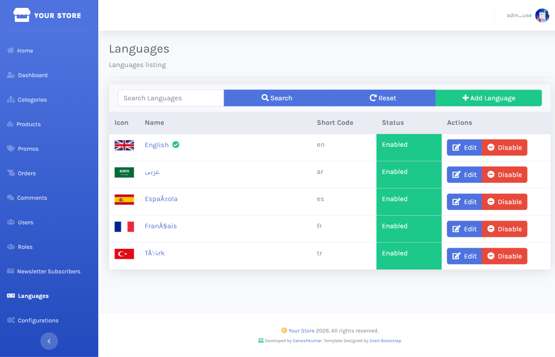This screenshot has height=357, width=555.
Task: Open the Orders section
Action: tap(49, 173)
